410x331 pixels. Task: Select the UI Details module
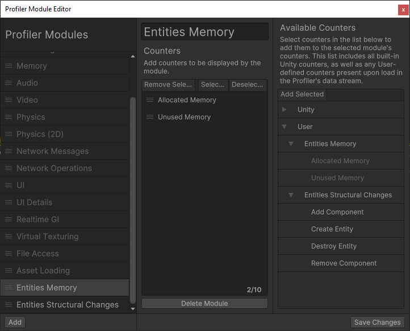[x=65, y=202]
